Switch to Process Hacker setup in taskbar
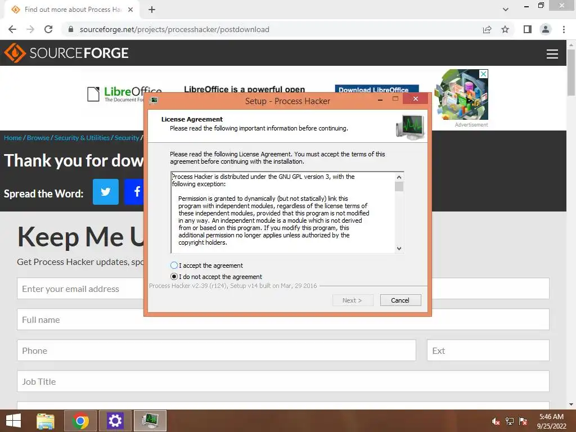This screenshot has width=576, height=432. tap(150, 421)
